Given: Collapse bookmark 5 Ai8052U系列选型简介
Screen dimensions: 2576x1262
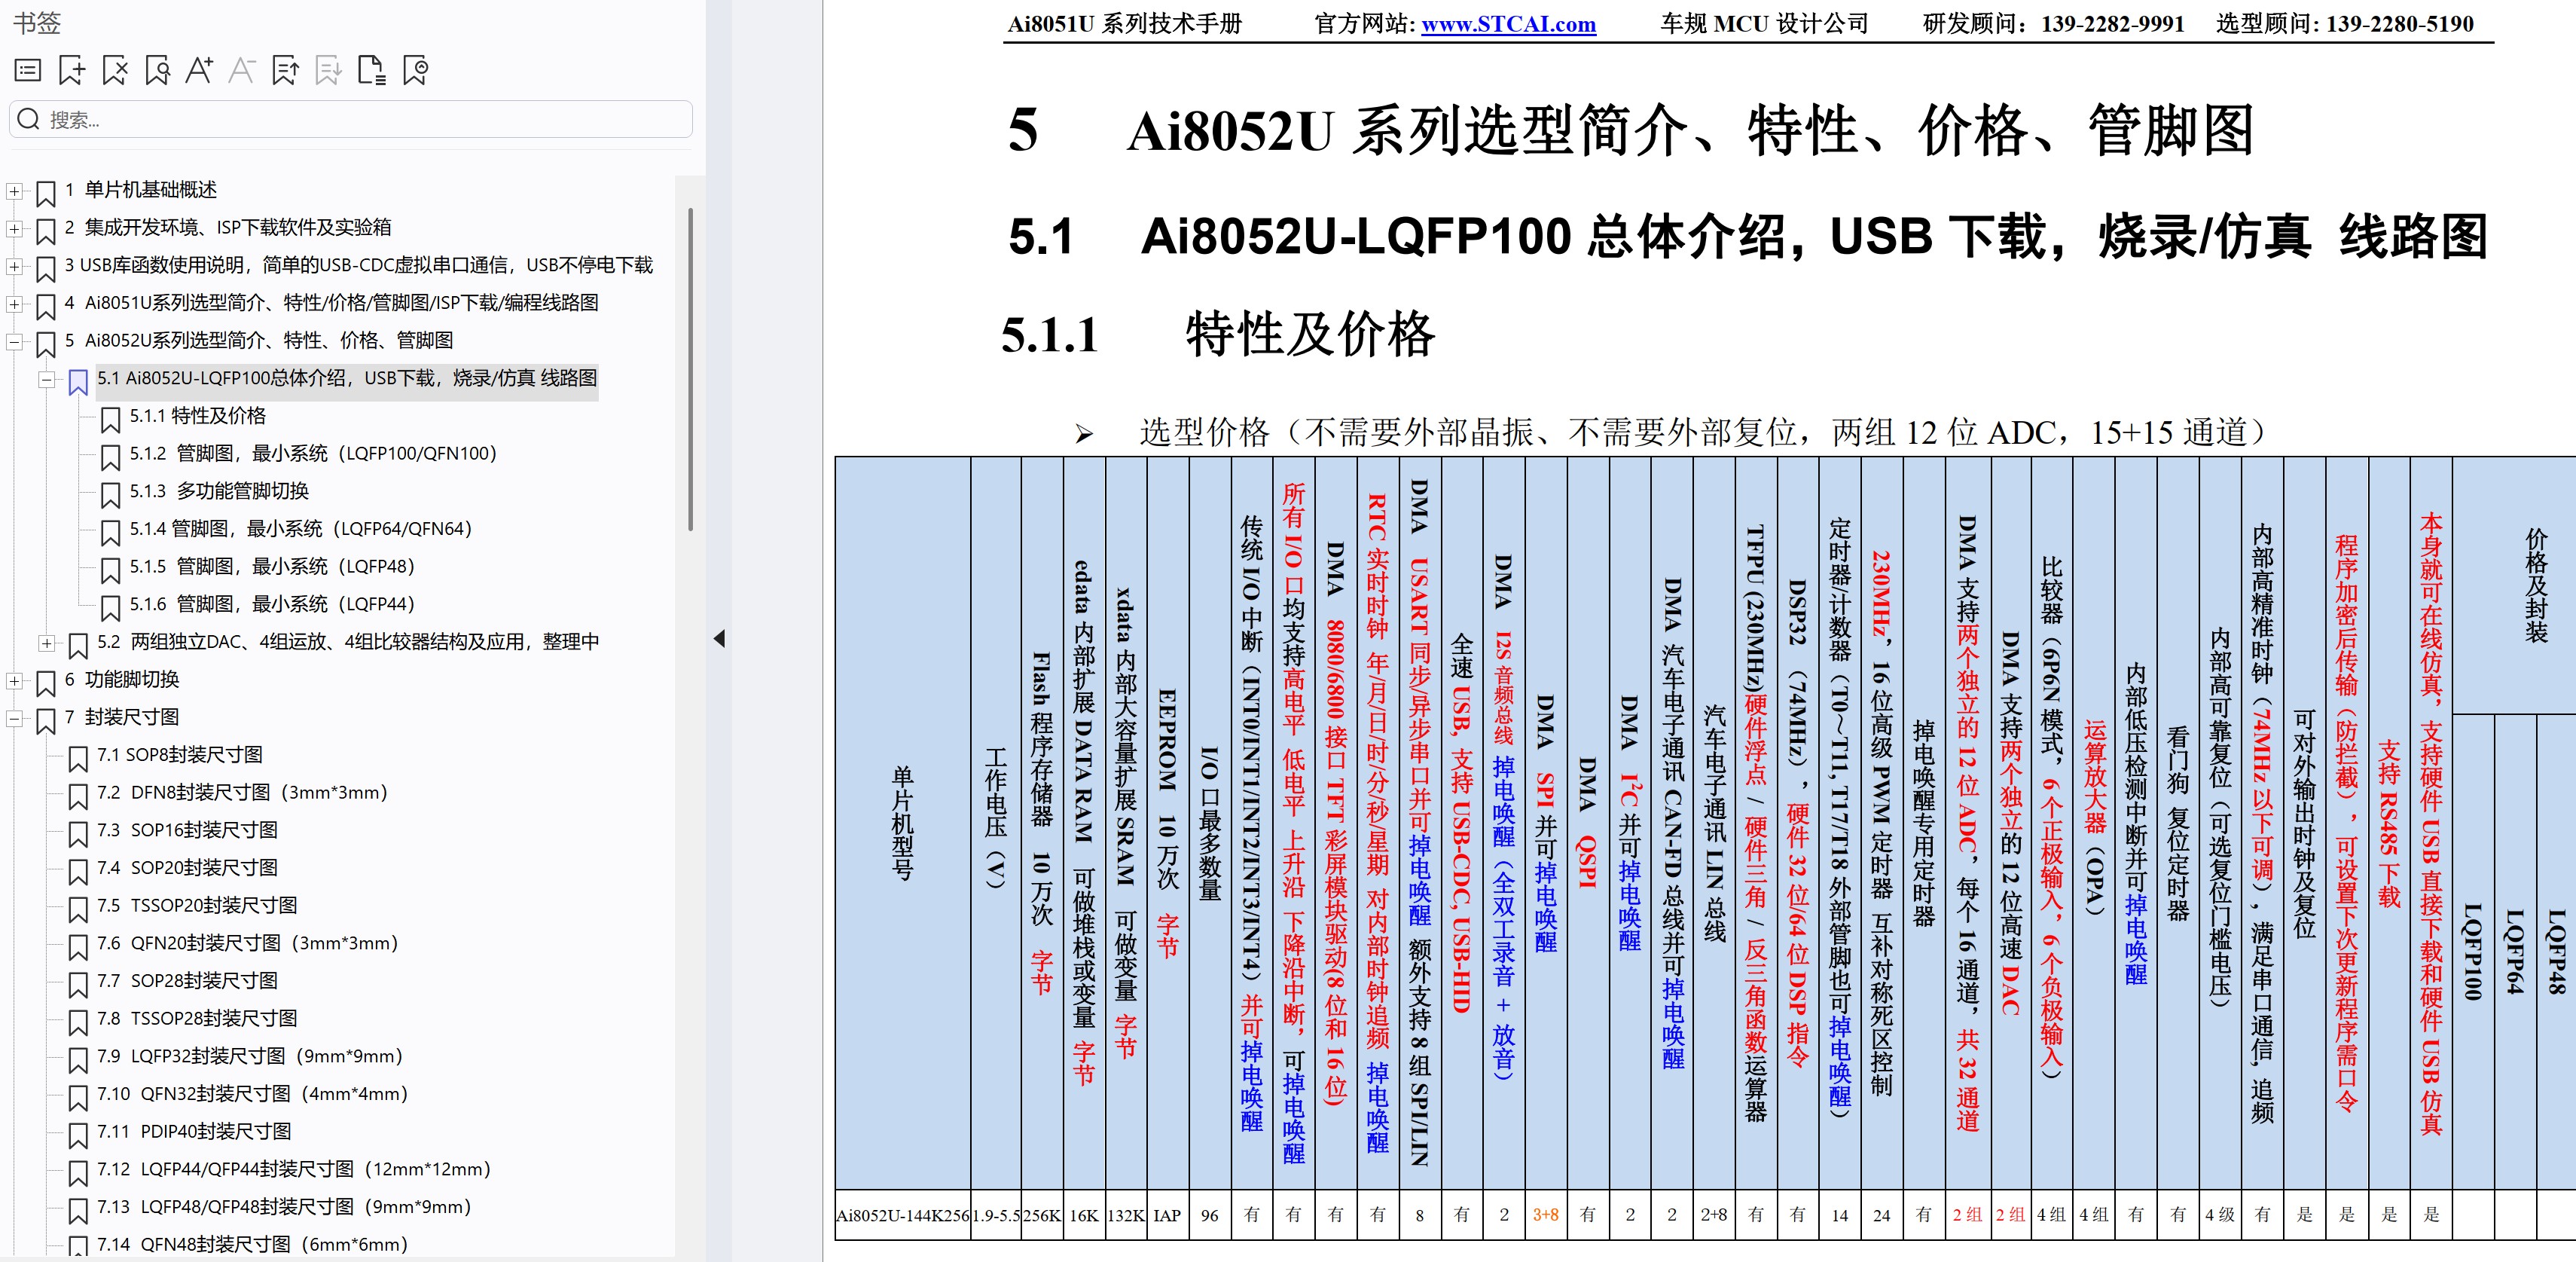Looking at the screenshot, I should tap(14, 341).
